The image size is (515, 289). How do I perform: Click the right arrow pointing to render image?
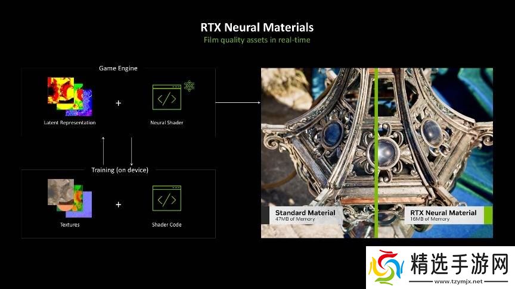click(237, 102)
